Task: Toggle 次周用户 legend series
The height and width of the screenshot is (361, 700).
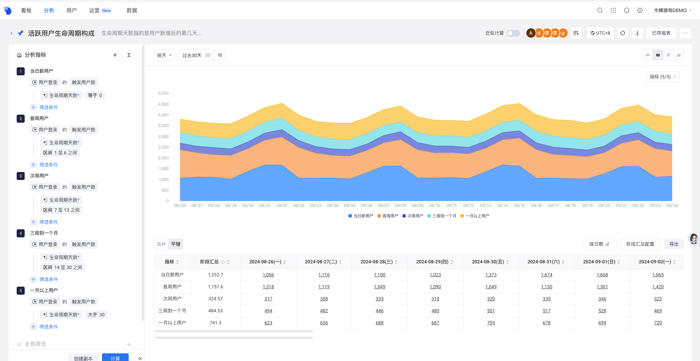Action: coord(413,216)
